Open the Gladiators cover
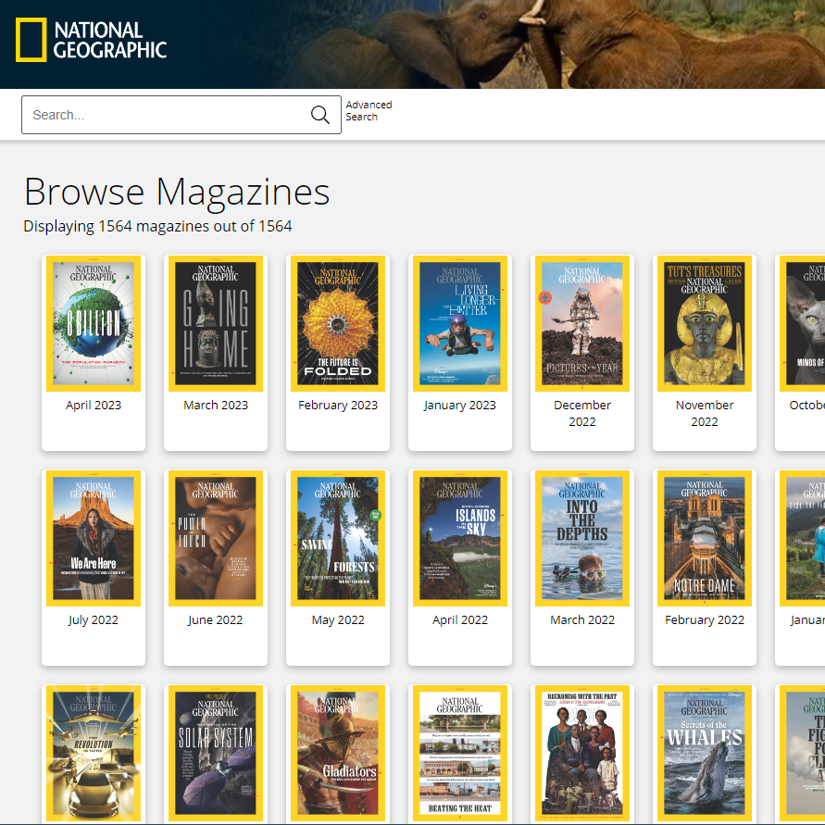Image resolution: width=825 pixels, height=825 pixels. (x=338, y=753)
